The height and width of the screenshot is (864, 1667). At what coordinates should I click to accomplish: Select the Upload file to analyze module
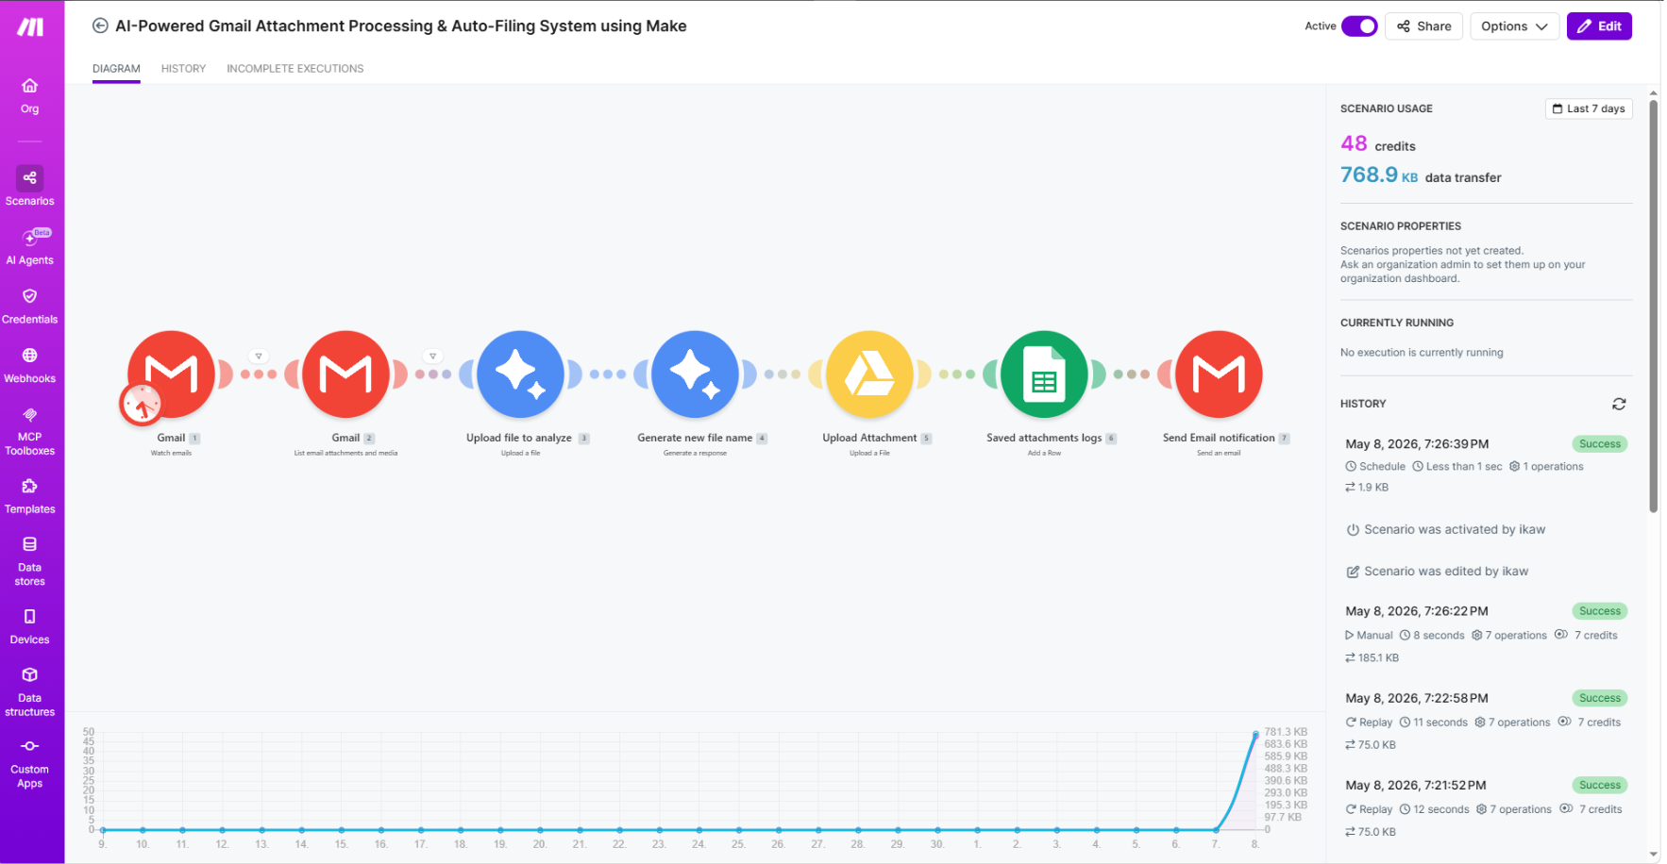tap(521, 374)
